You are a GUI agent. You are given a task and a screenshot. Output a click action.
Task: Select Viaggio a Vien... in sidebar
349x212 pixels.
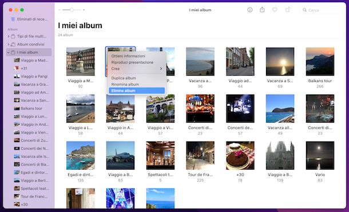31,132
